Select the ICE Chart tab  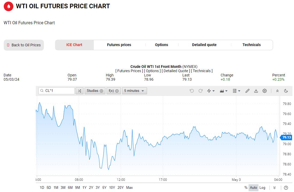pyautogui.click(x=74, y=45)
